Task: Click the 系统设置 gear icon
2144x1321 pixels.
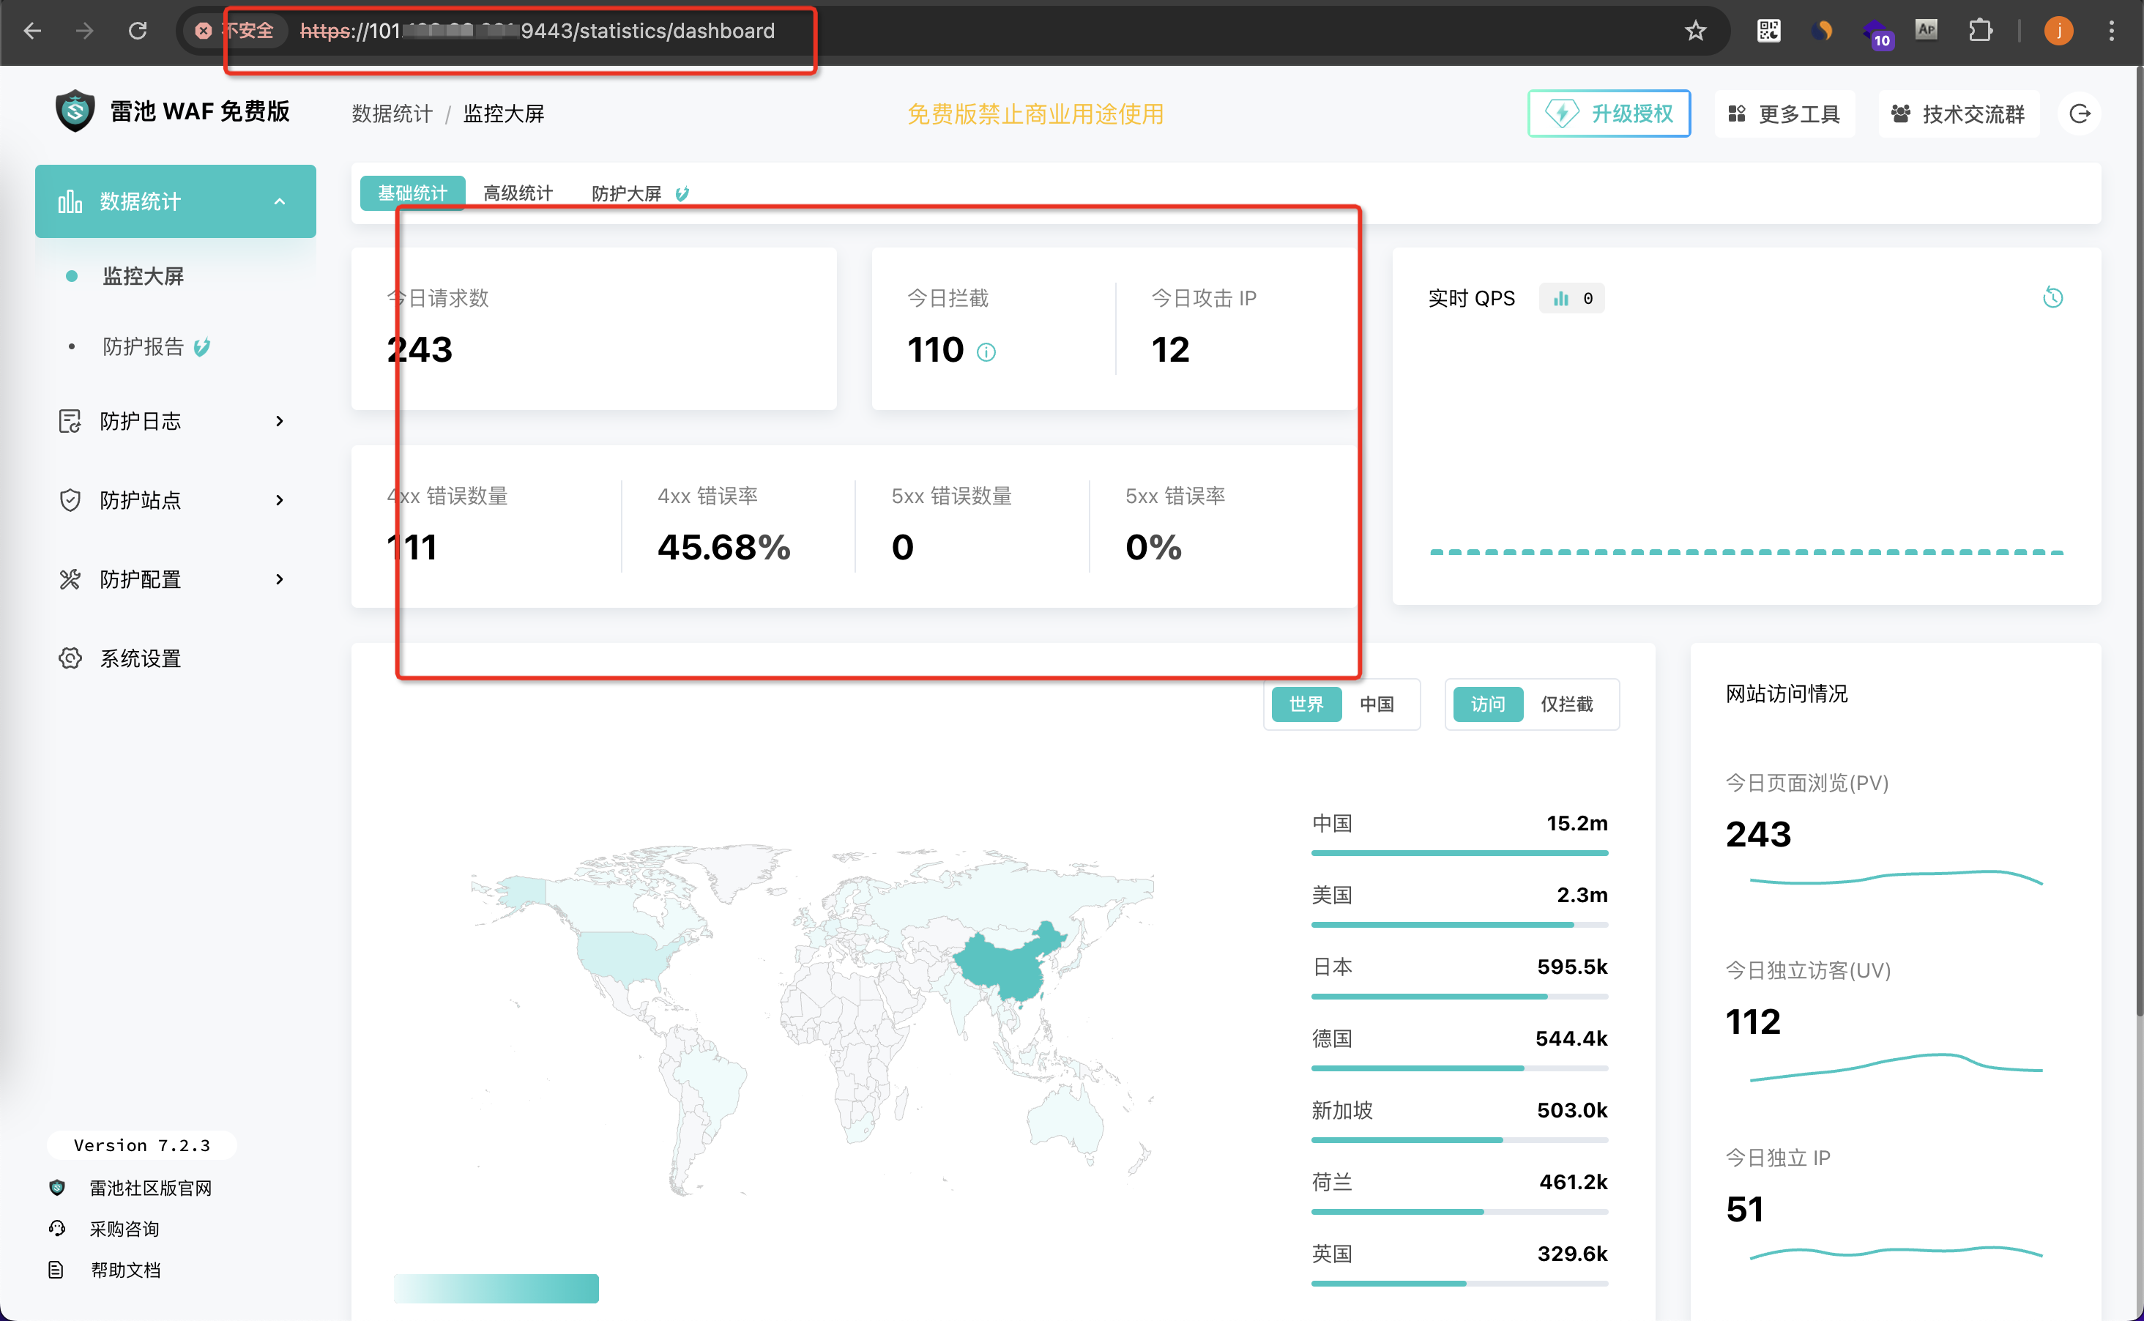Action: (70, 658)
